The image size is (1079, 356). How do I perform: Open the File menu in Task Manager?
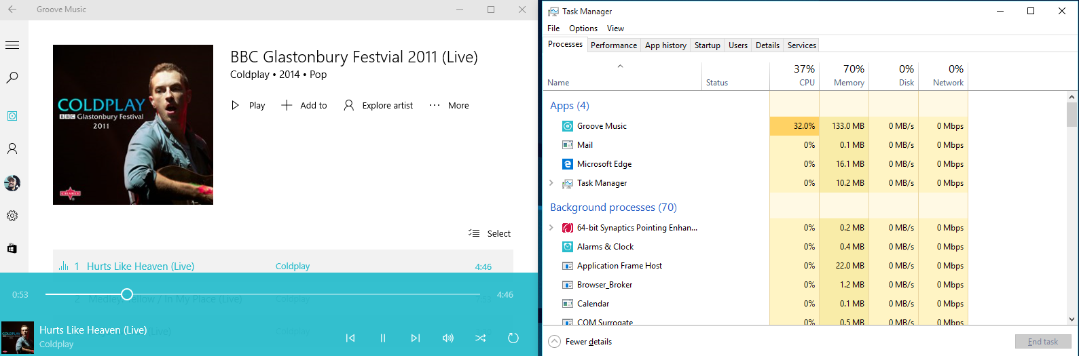[x=553, y=28]
